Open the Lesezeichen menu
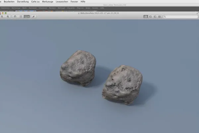This screenshot has height=133, width=199. [x=62, y=2]
